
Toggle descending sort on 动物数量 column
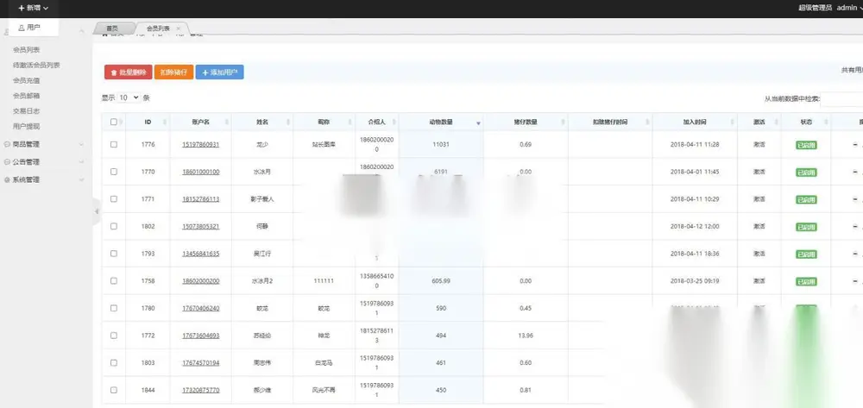coord(478,123)
